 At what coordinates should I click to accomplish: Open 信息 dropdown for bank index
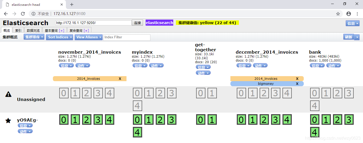pos(317,66)
